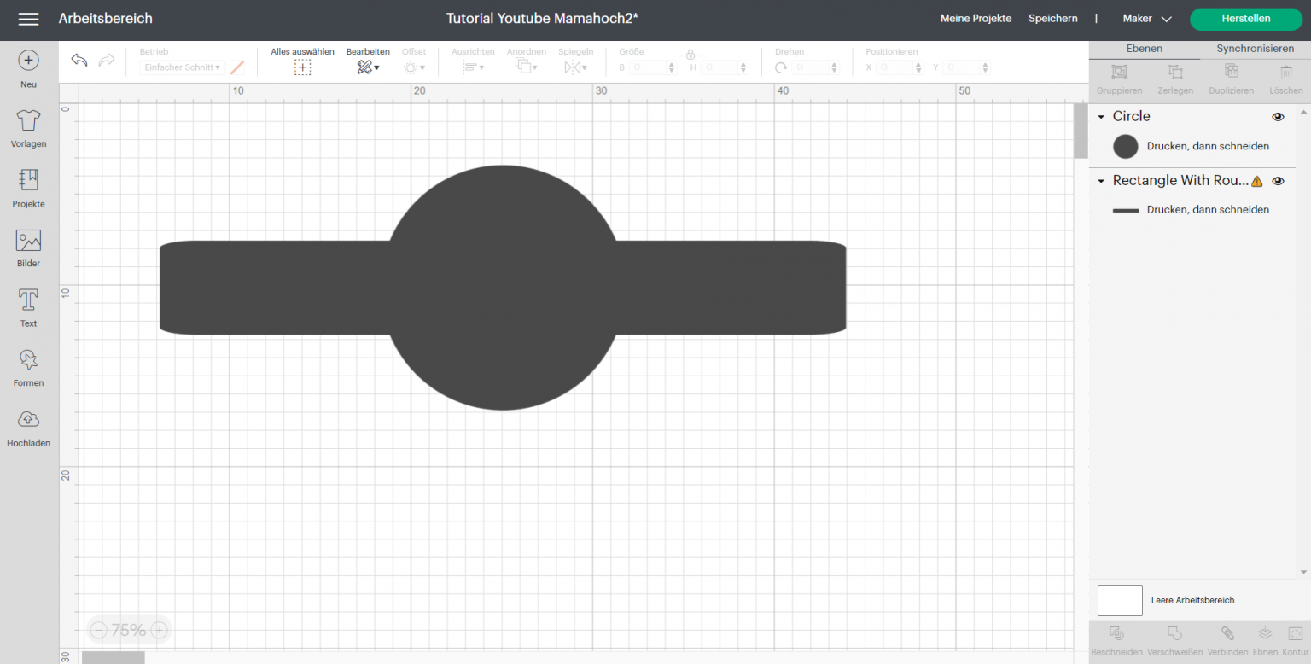Viewport: 1311px width, 664px height.
Task: Switch to the Synchronisieren tab
Action: point(1255,49)
